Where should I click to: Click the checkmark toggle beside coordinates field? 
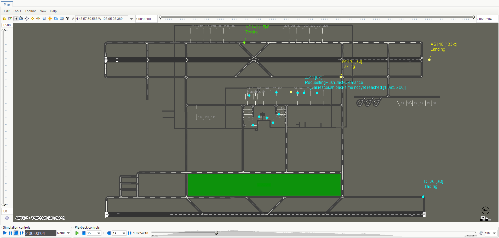(73, 19)
